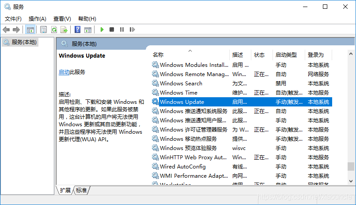Viewport: 356px width, 205px height.
Task: Click gear icon beside Windows Search
Action: pos(155,84)
